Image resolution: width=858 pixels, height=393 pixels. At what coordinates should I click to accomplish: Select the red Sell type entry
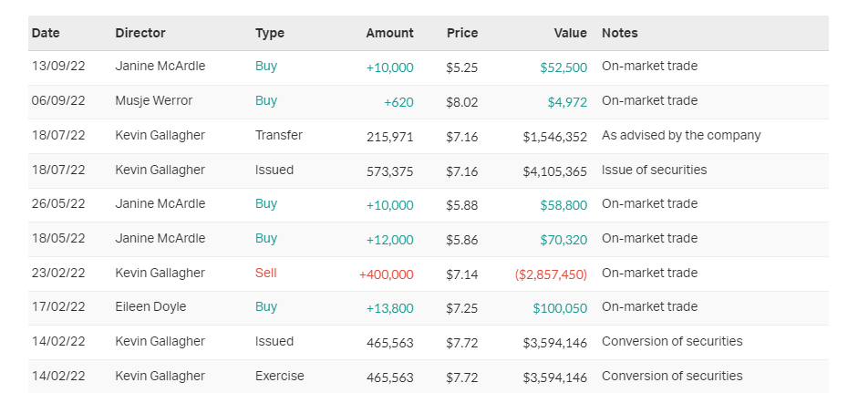[x=266, y=273]
